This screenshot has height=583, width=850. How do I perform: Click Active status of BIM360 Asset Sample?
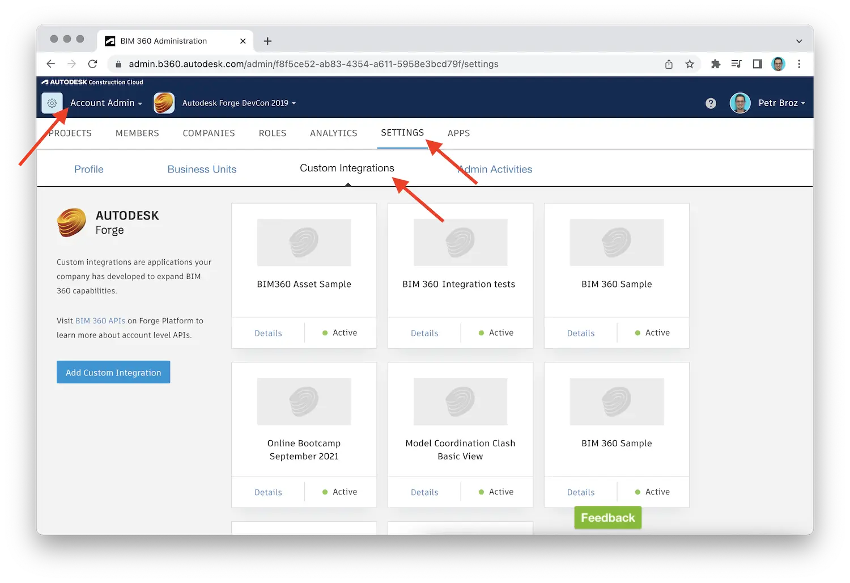340,333
